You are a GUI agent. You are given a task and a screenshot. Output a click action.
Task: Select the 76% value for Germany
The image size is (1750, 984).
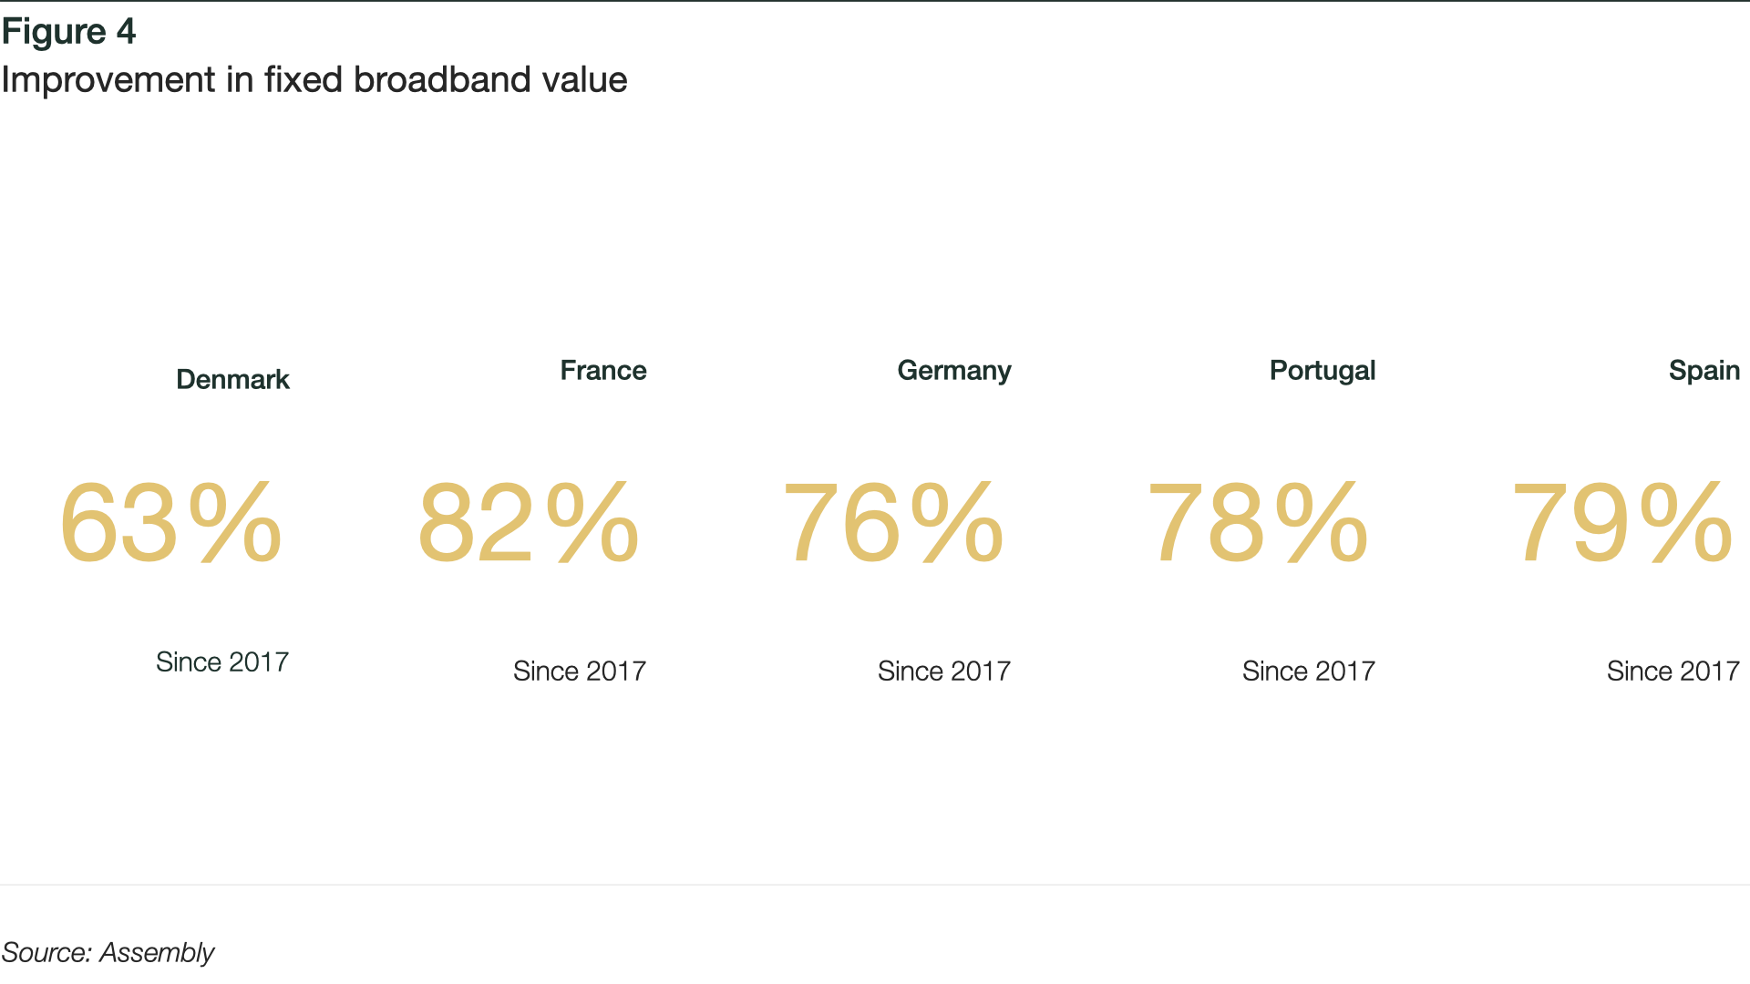(893, 523)
